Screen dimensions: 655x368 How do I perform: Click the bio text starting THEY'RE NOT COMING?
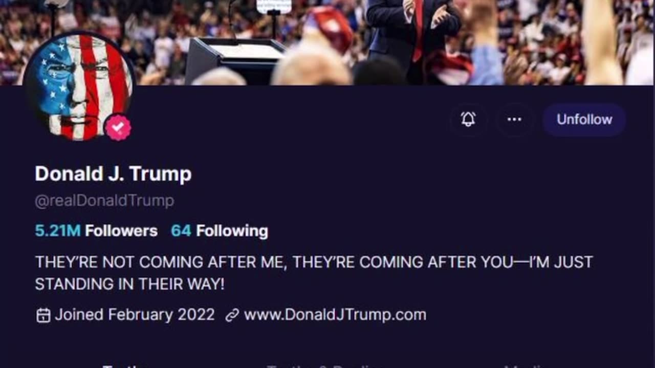point(314,273)
